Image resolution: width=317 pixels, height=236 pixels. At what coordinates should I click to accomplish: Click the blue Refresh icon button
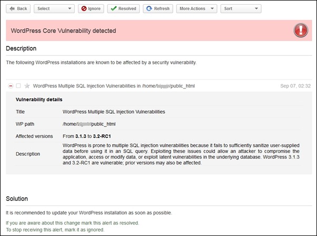(x=158, y=8)
